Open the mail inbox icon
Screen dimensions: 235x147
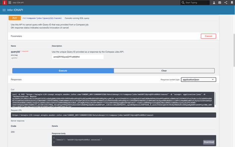coord(220,3)
